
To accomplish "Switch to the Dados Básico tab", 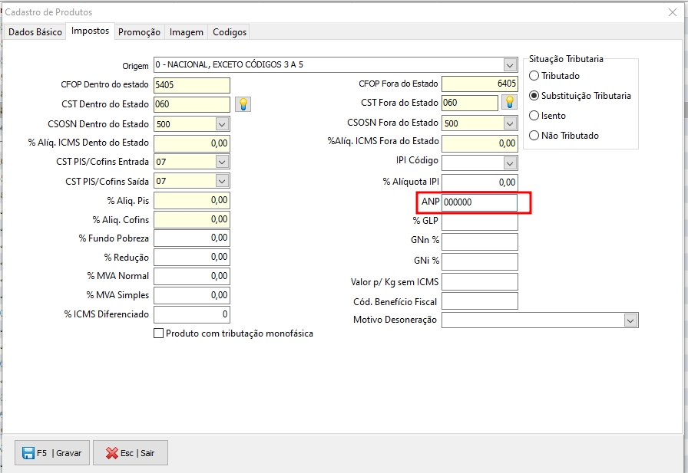I will (35, 32).
